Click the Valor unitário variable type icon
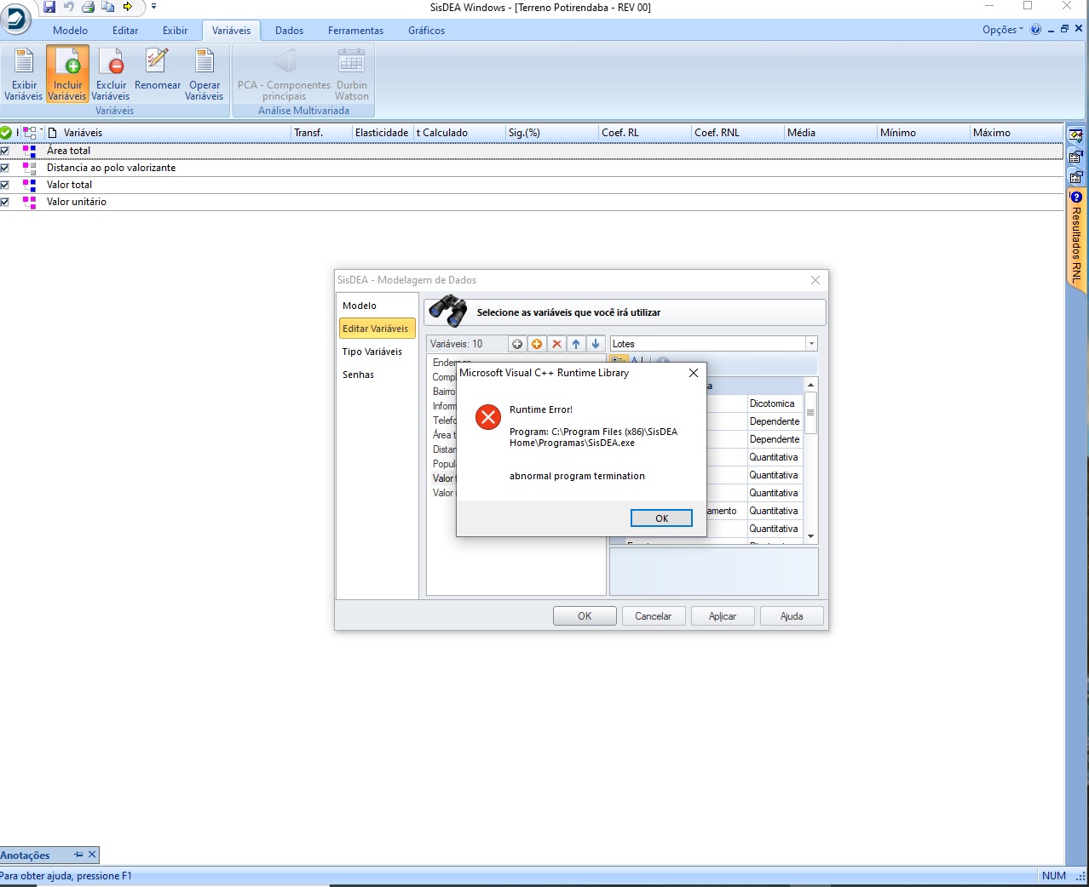 click(x=30, y=202)
